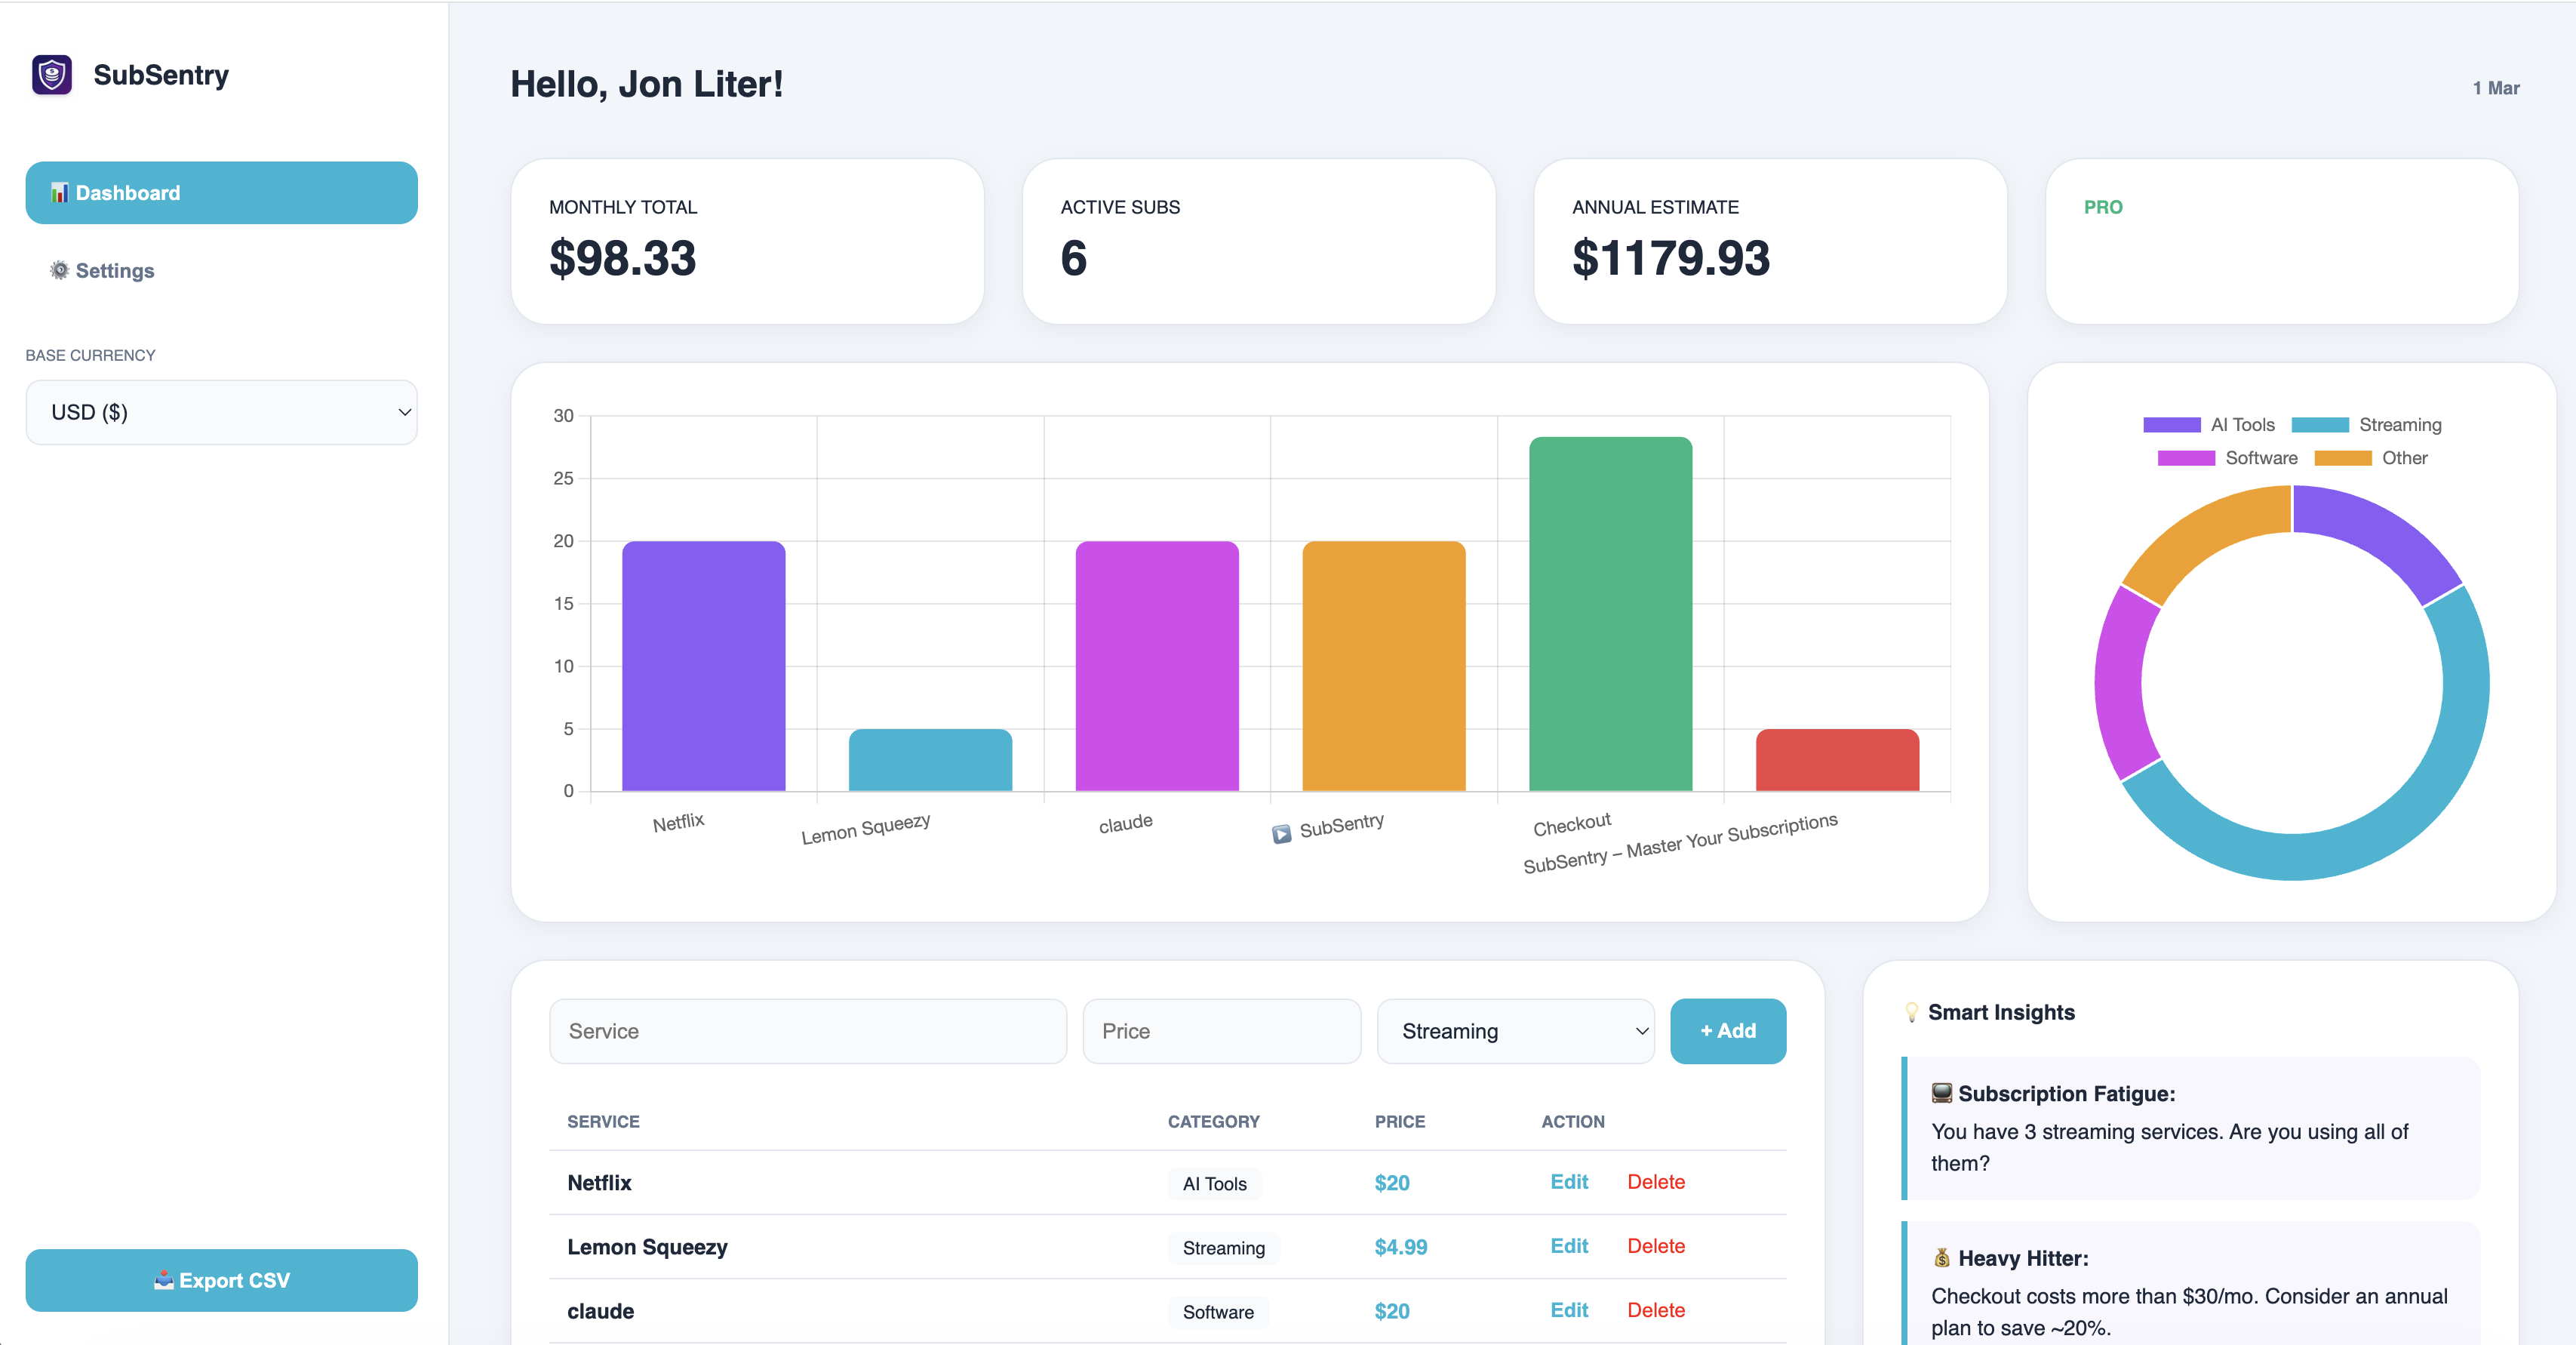The height and width of the screenshot is (1345, 2576).
Task: Open the base currency USD dropdown
Action: pos(221,412)
